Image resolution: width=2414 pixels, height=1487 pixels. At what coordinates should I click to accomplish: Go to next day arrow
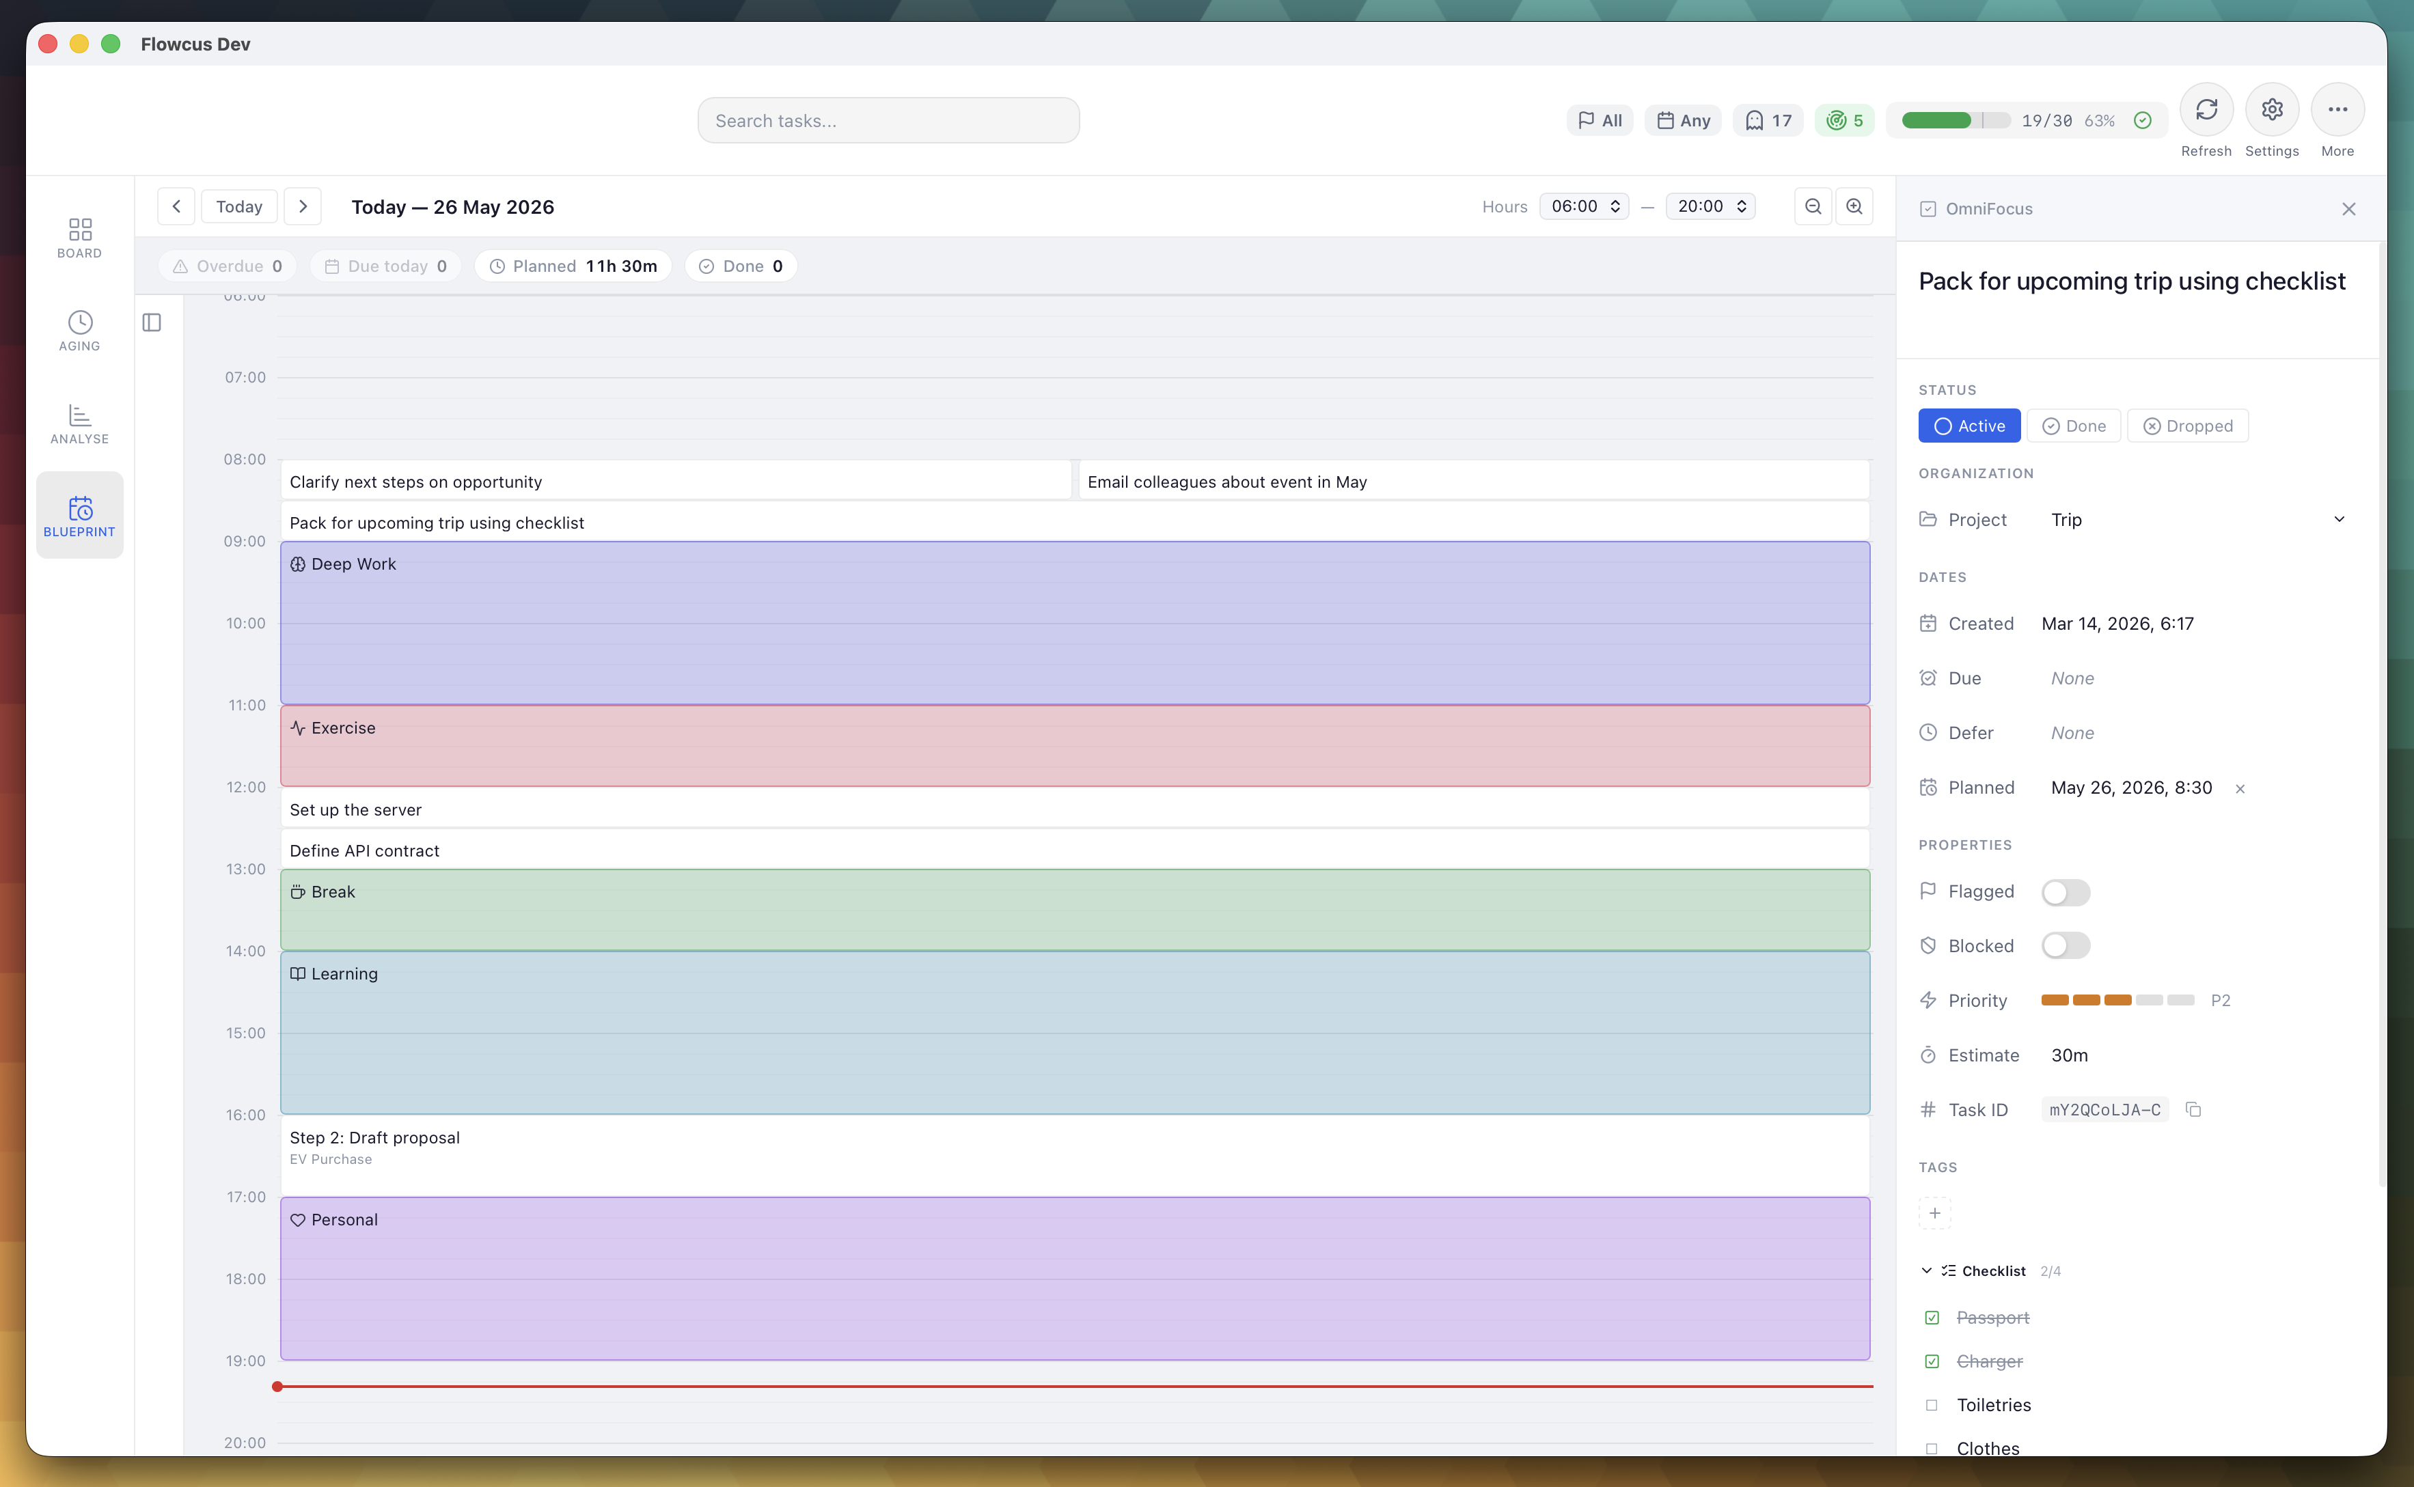pyautogui.click(x=303, y=206)
